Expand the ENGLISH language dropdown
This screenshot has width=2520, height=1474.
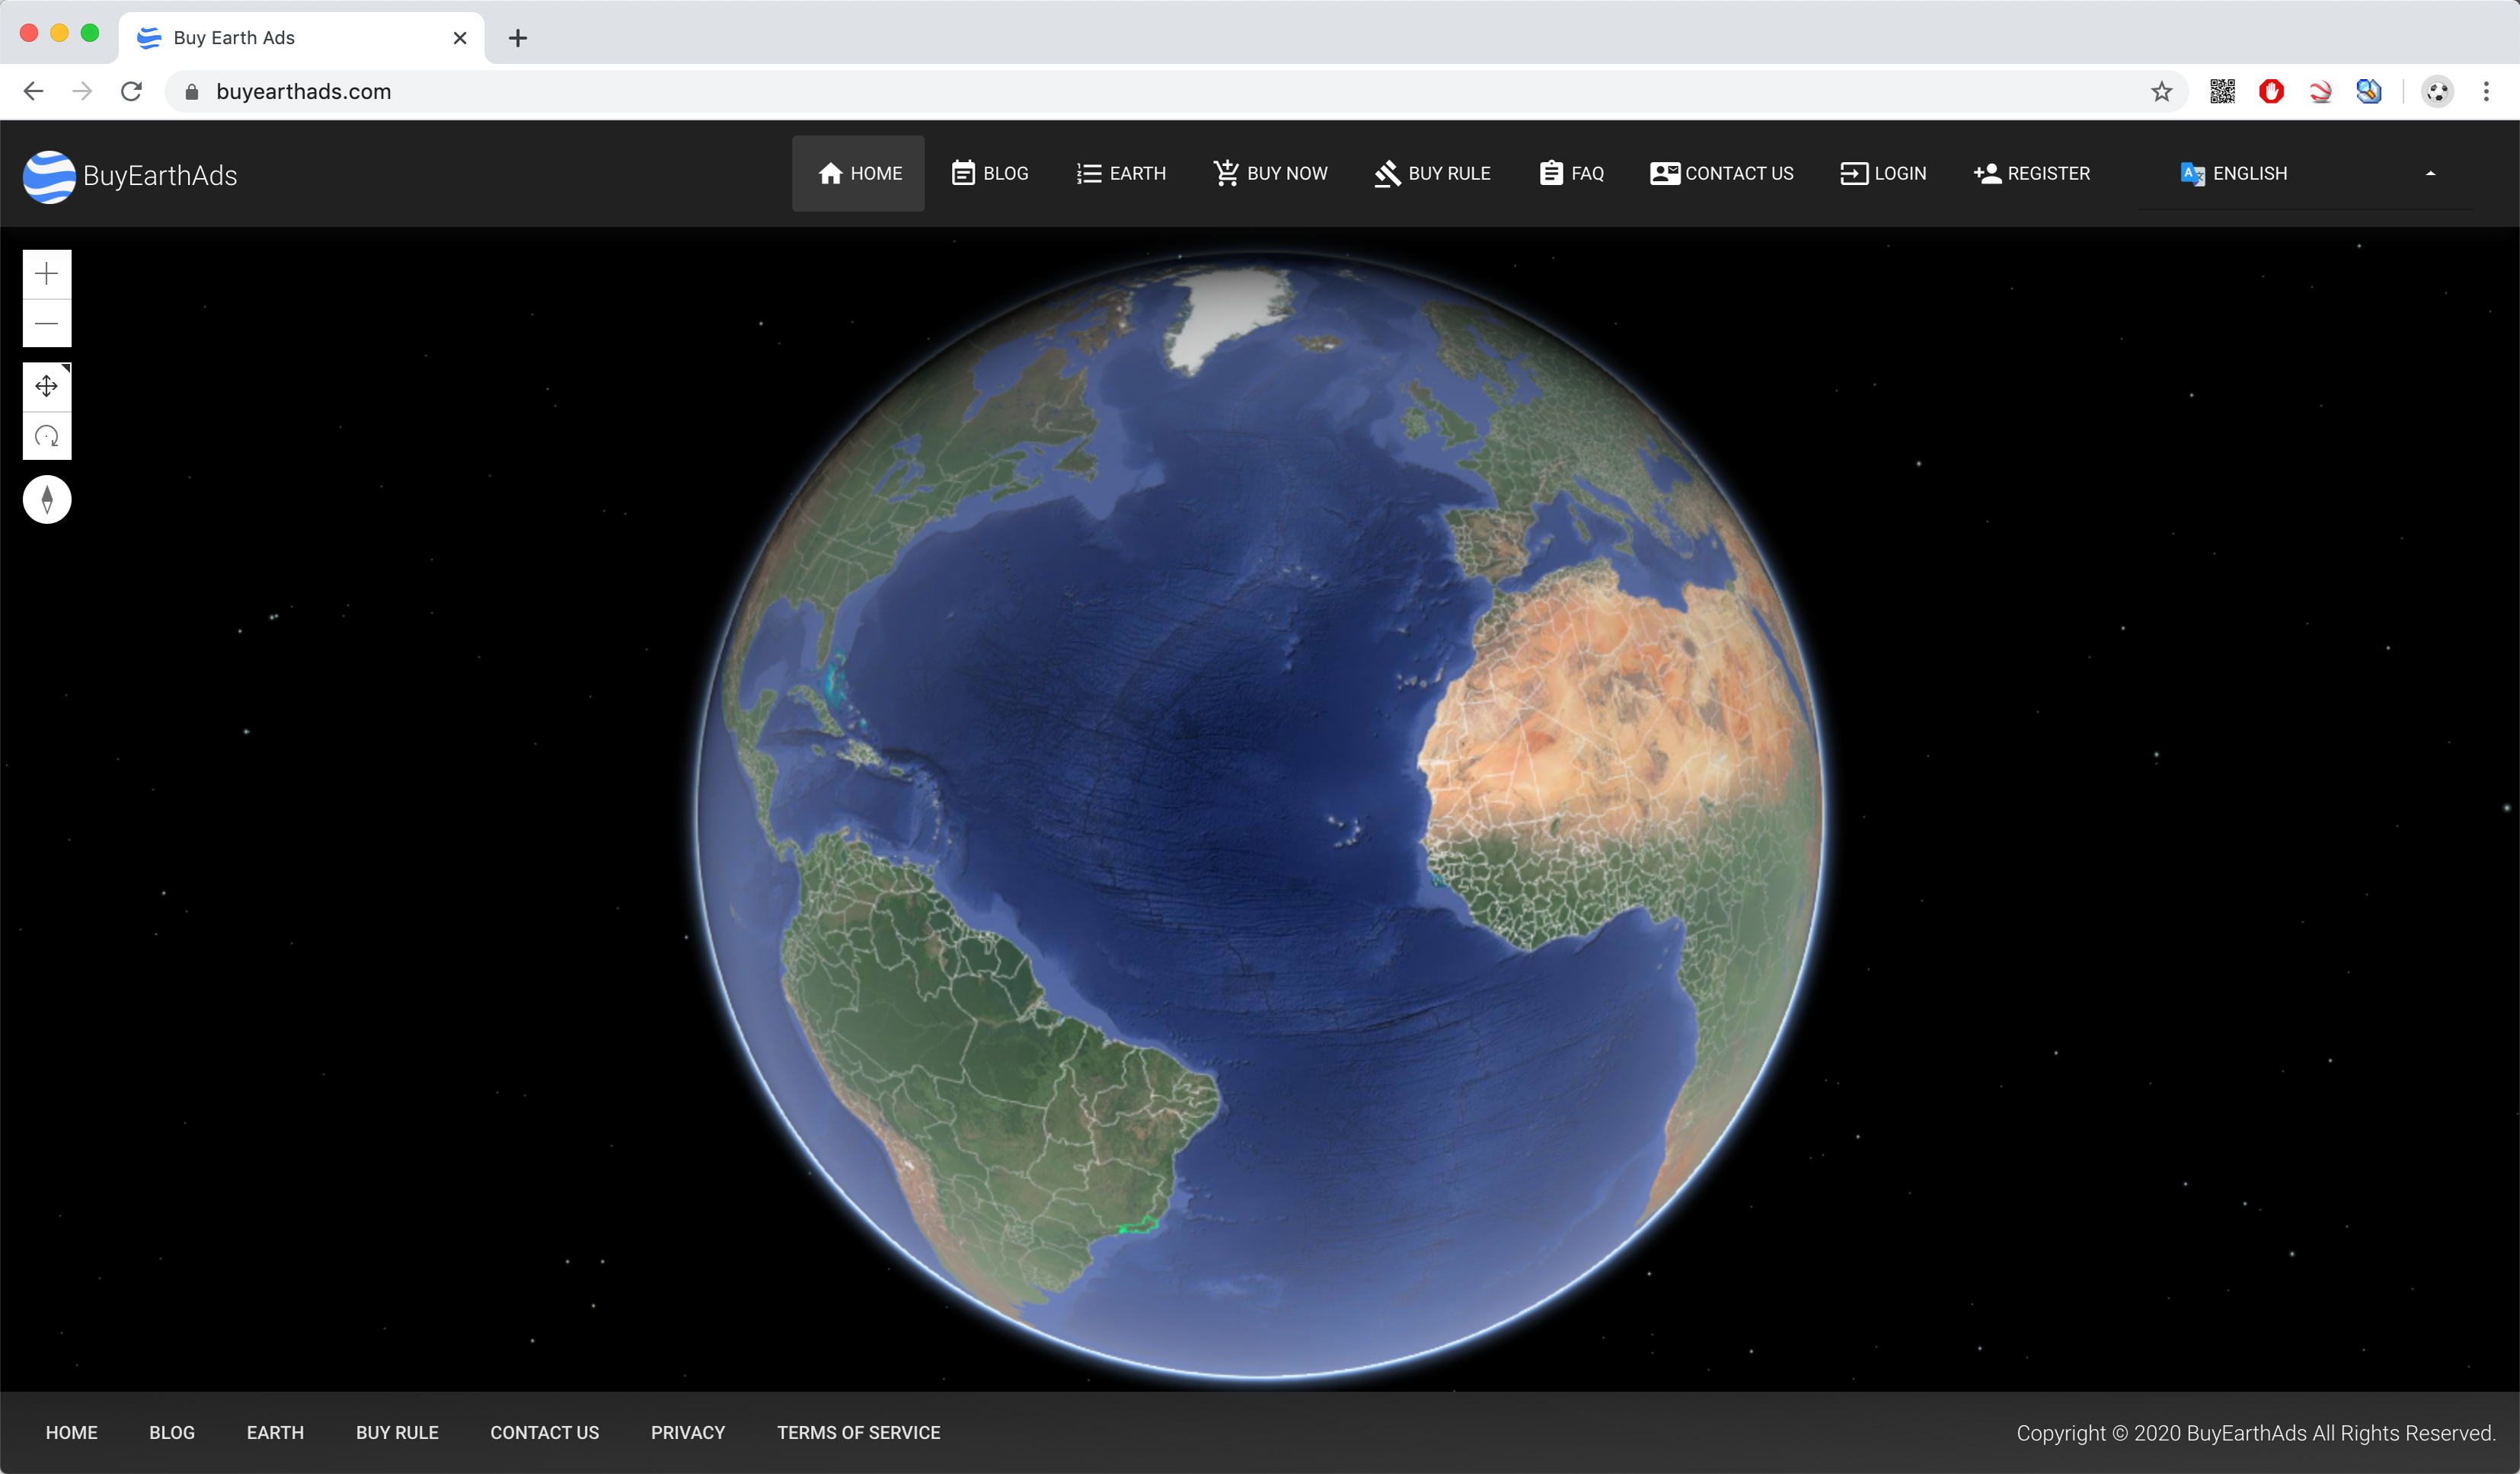coord(2306,174)
